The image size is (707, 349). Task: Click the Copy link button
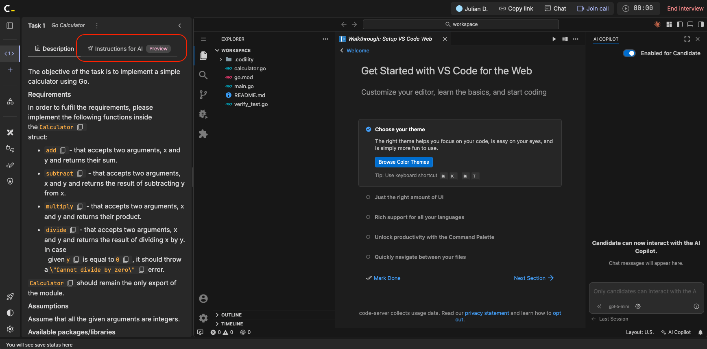pyautogui.click(x=516, y=9)
